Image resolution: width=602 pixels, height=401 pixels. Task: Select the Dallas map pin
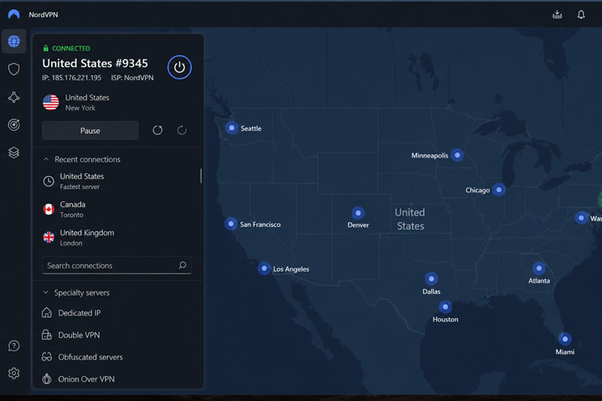[431, 278]
